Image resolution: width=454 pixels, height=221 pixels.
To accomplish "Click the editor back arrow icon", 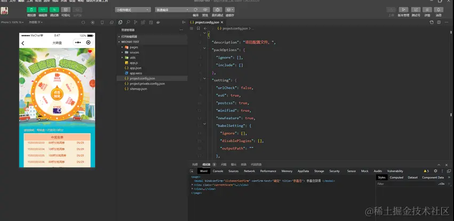I will [x=205, y=29].
